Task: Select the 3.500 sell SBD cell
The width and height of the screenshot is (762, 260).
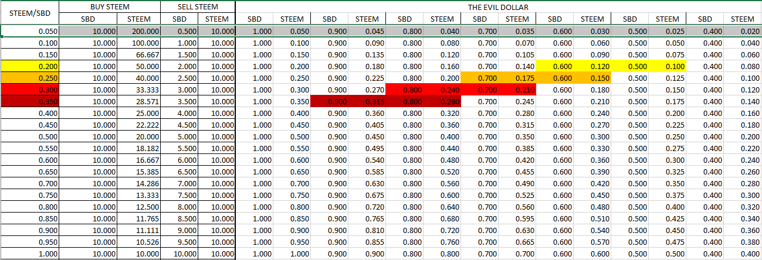Action: tap(180, 101)
